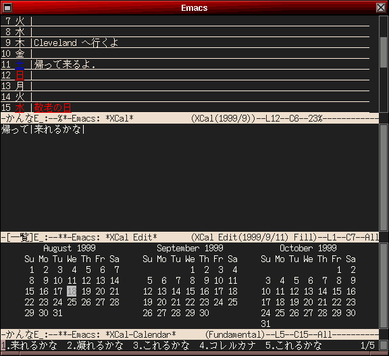389x356 pixels.
Task: Open the window menu icon in title bar
Action: click(7, 7)
